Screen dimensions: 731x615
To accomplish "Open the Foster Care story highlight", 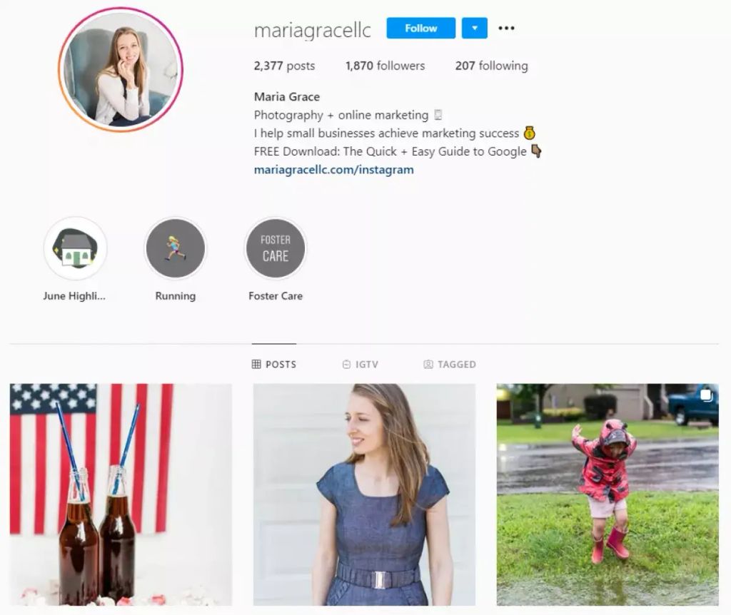I will click(x=276, y=248).
